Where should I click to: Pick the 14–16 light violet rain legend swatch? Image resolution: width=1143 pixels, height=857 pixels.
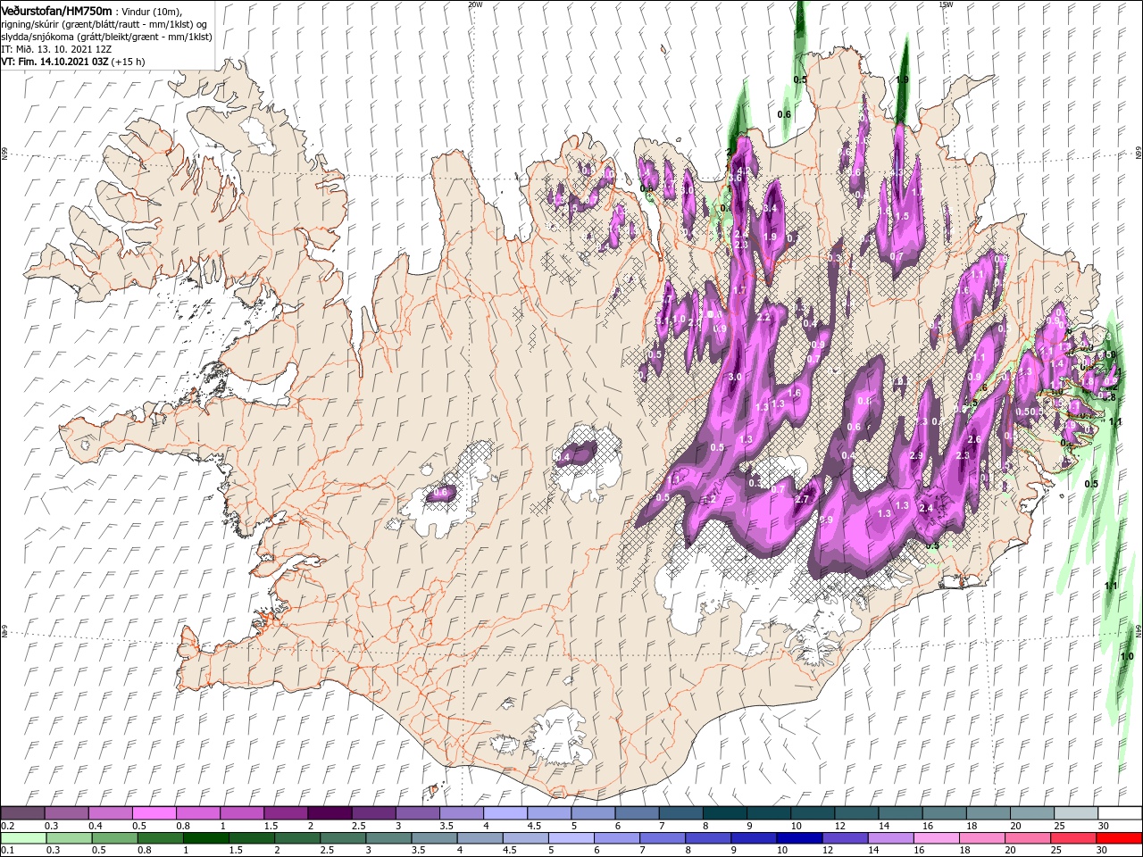click(x=889, y=838)
